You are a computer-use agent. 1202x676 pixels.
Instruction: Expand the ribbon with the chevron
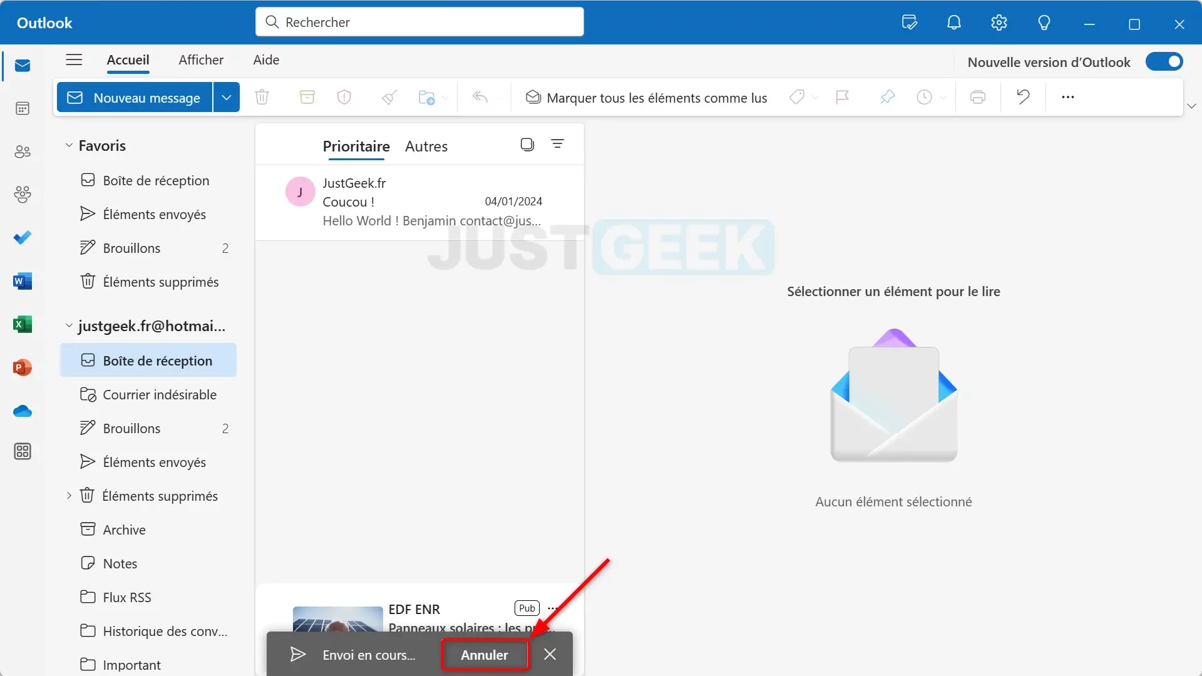(1192, 106)
